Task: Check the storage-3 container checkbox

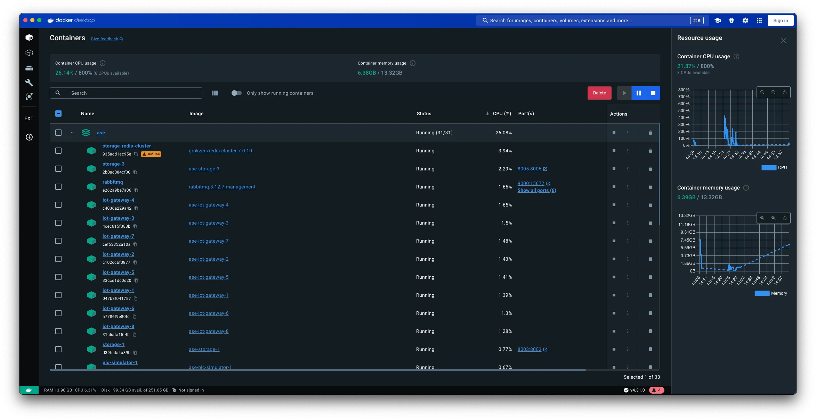Action: click(x=58, y=169)
